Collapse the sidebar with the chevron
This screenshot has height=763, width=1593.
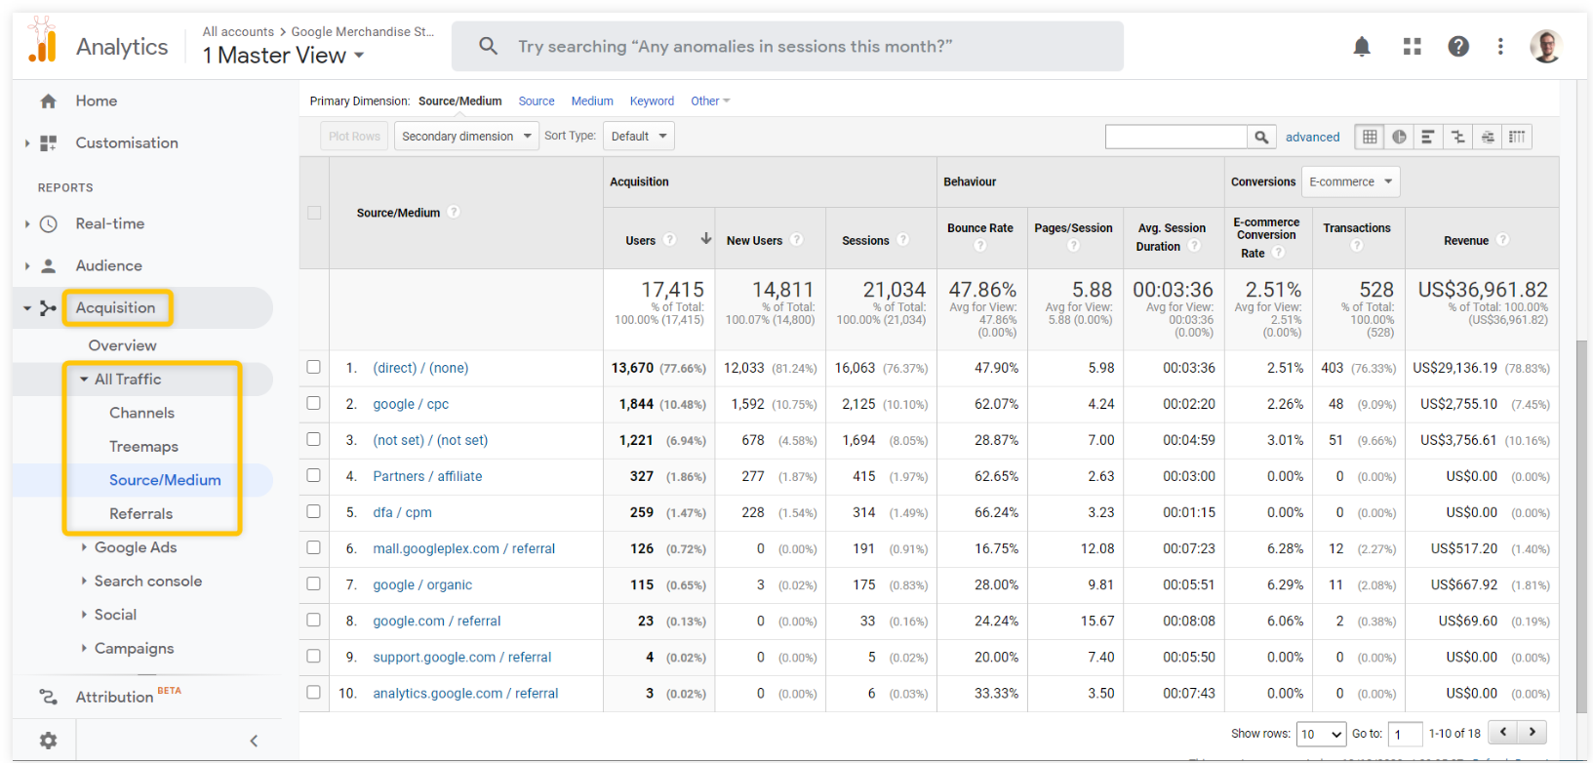[254, 741]
